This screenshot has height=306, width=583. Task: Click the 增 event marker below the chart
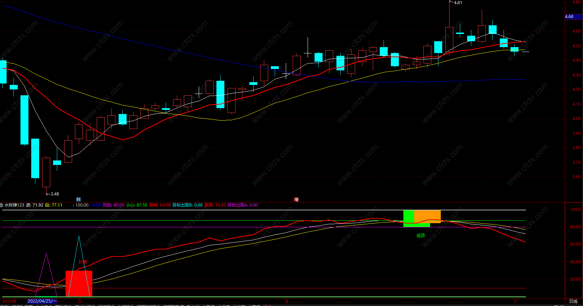click(x=297, y=200)
